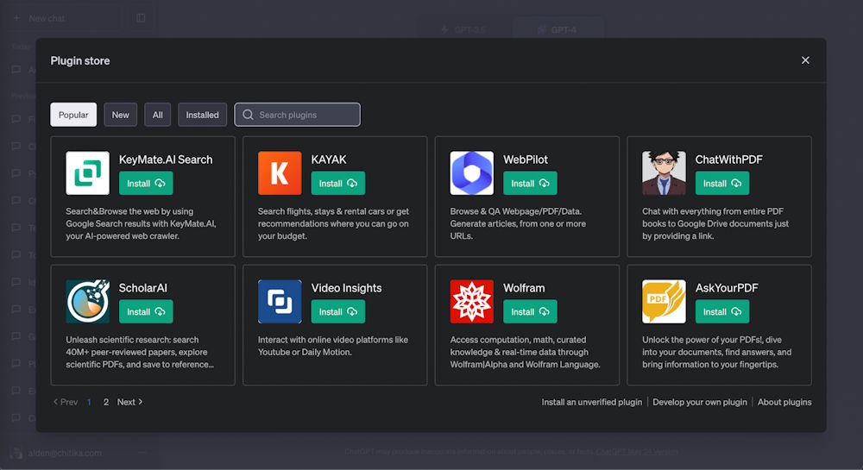863x470 pixels.
Task: Show All plugins tab
Action: [x=157, y=115]
